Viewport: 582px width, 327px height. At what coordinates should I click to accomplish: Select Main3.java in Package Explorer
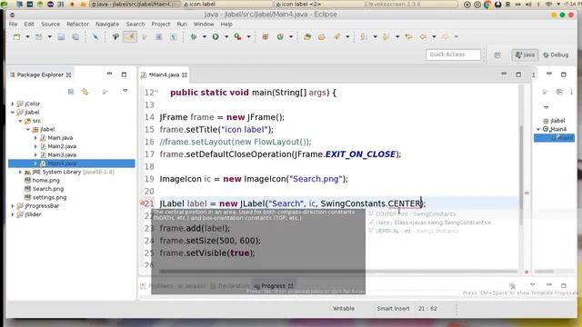[x=62, y=155]
